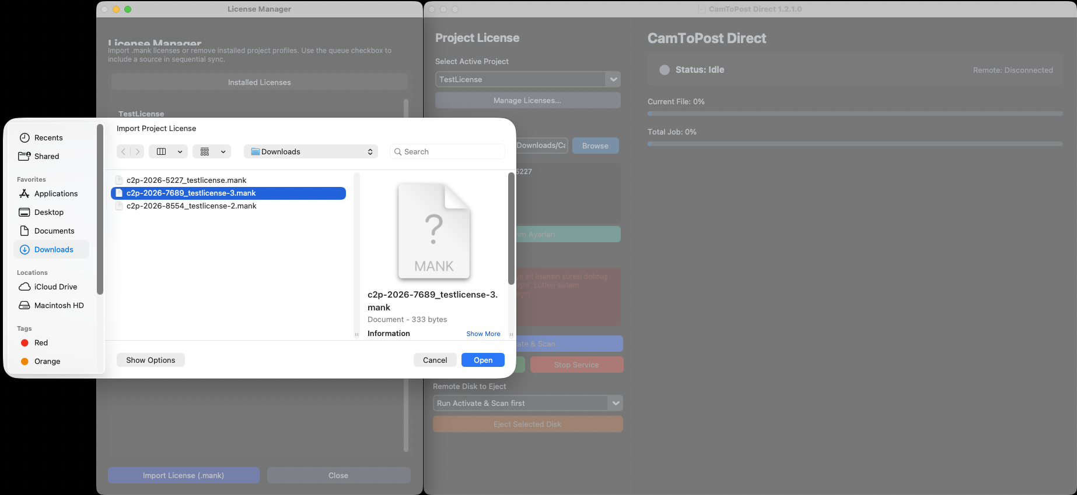Select Downloads in the Favorites sidebar
Screen dimensions: 1077x495
51,249
